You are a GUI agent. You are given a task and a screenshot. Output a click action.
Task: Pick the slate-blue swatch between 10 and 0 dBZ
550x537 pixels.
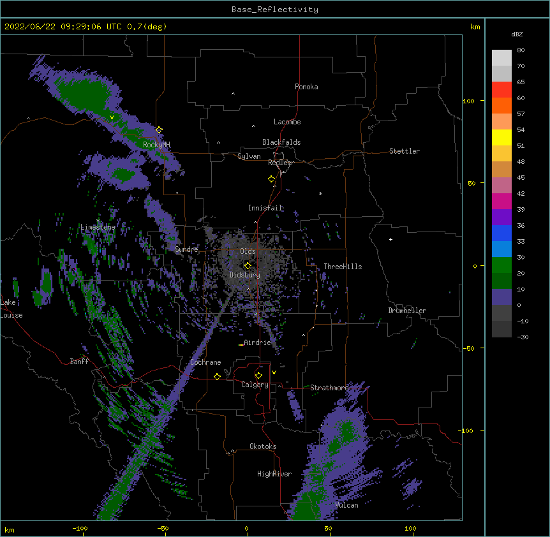click(x=502, y=297)
